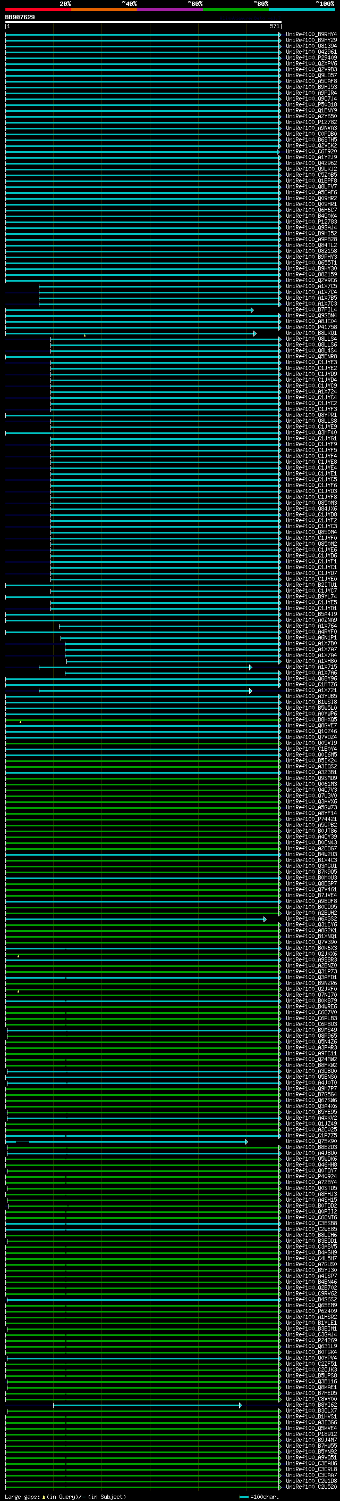340x1501 pixels.
Task: Open hit UniRef100_Q655T1
Action: [311, 263]
